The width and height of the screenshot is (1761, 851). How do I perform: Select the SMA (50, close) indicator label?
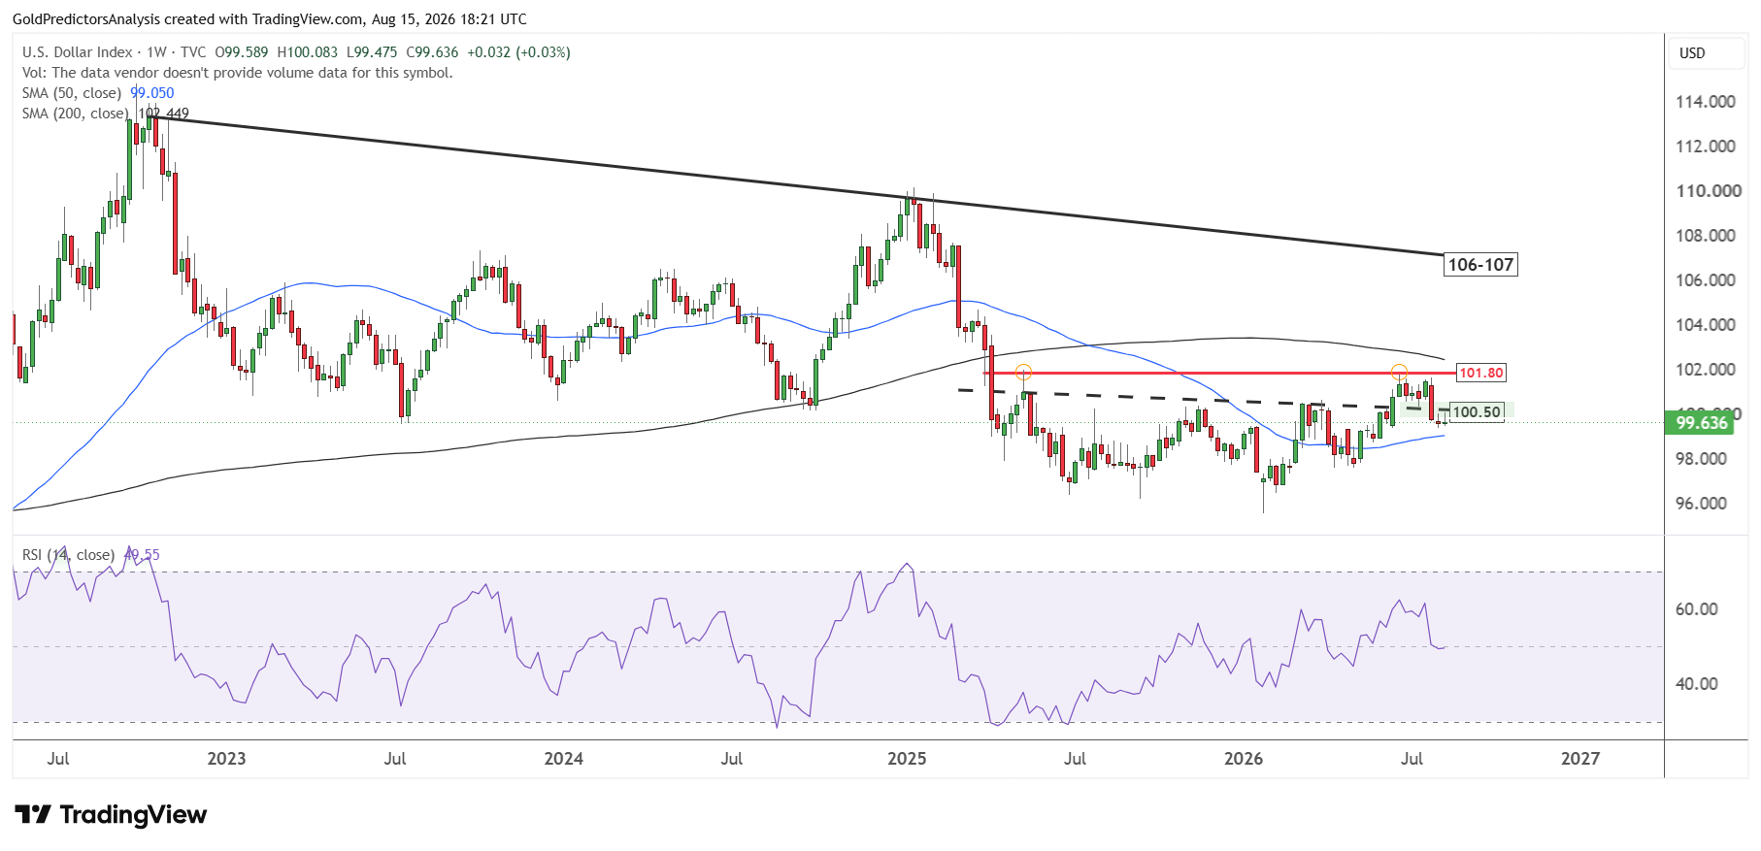72,93
